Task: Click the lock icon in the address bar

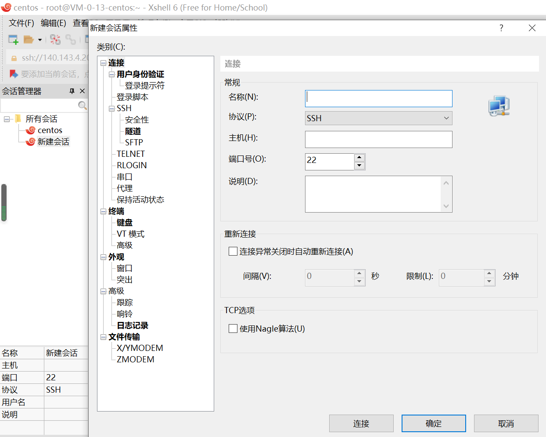Action: click(x=14, y=58)
